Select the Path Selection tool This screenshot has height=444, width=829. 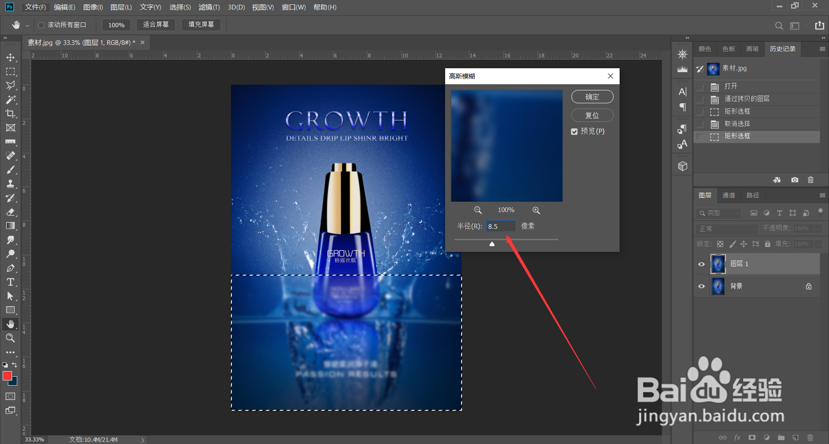click(10, 296)
